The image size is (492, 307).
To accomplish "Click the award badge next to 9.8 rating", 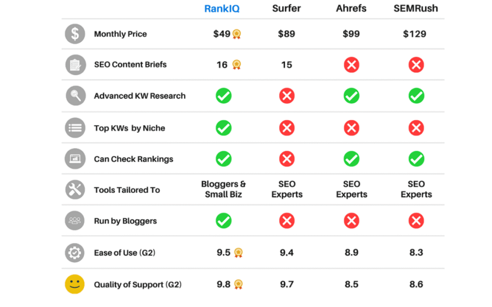I will click(238, 284).
